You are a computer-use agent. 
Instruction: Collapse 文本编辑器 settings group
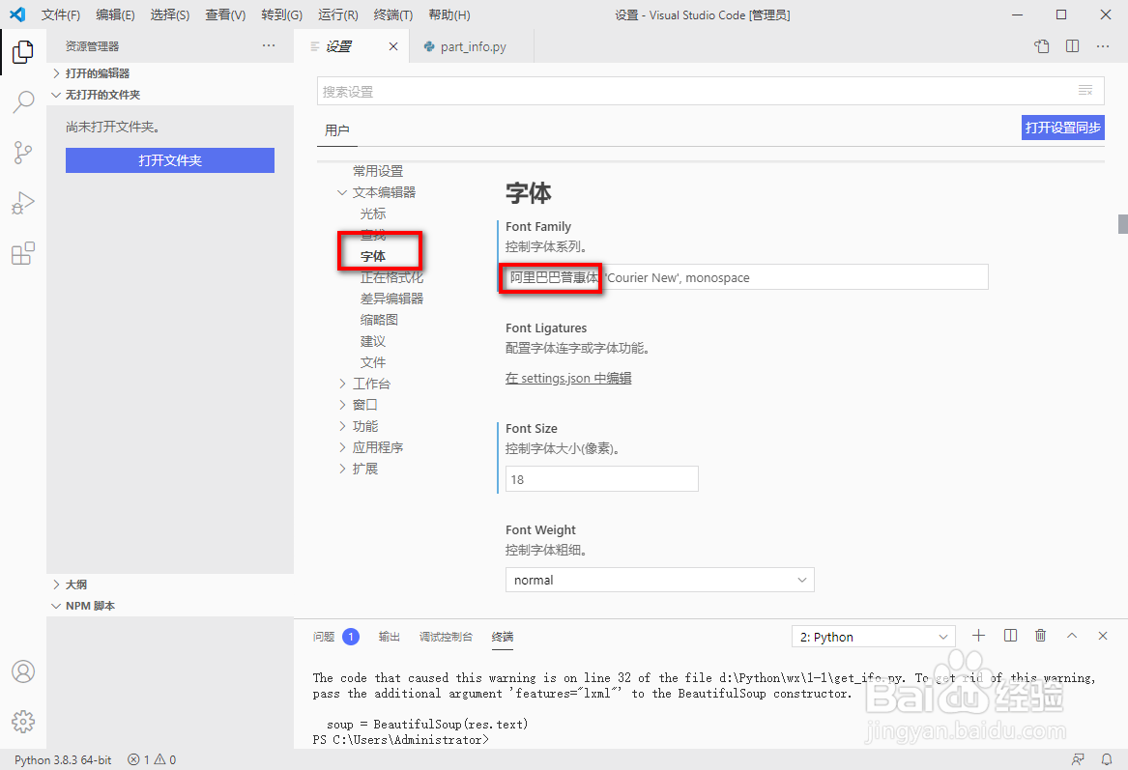point(377,192)
